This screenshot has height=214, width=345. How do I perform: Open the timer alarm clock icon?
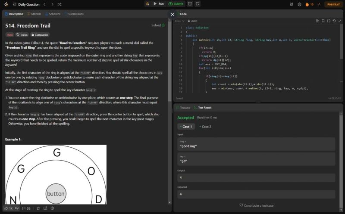190,4
